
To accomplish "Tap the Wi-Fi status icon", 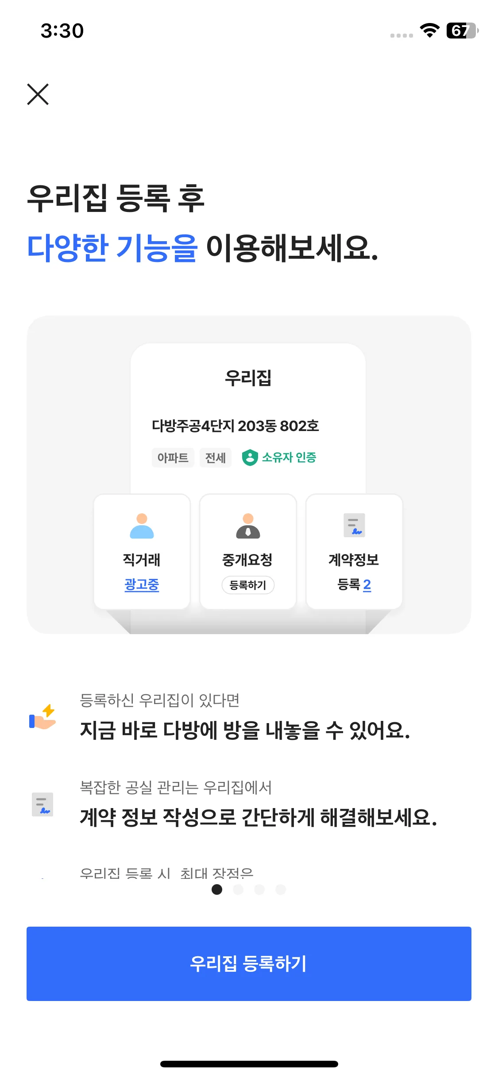I will tap(429, 31).
